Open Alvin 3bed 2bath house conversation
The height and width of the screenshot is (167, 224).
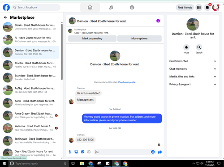(30, 103)
